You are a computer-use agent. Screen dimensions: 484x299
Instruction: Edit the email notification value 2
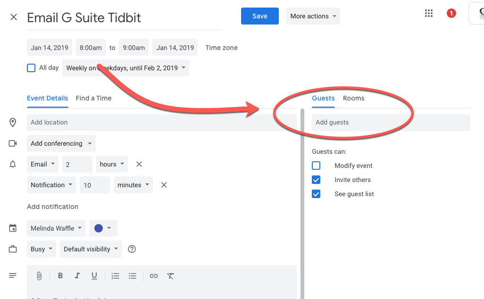(x=77, y=164)
